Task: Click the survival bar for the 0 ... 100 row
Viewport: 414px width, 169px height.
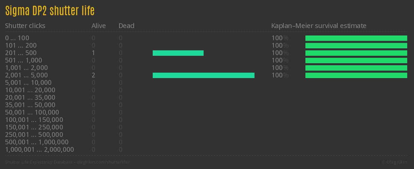Action: pyautogui.click(x=356, y=38)
